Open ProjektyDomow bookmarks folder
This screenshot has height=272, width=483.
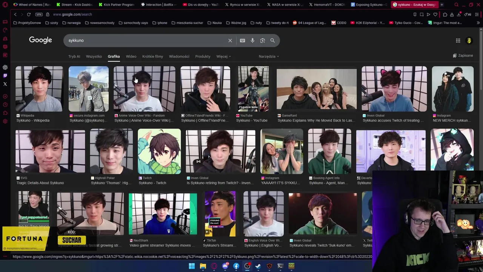coord(27,23)
